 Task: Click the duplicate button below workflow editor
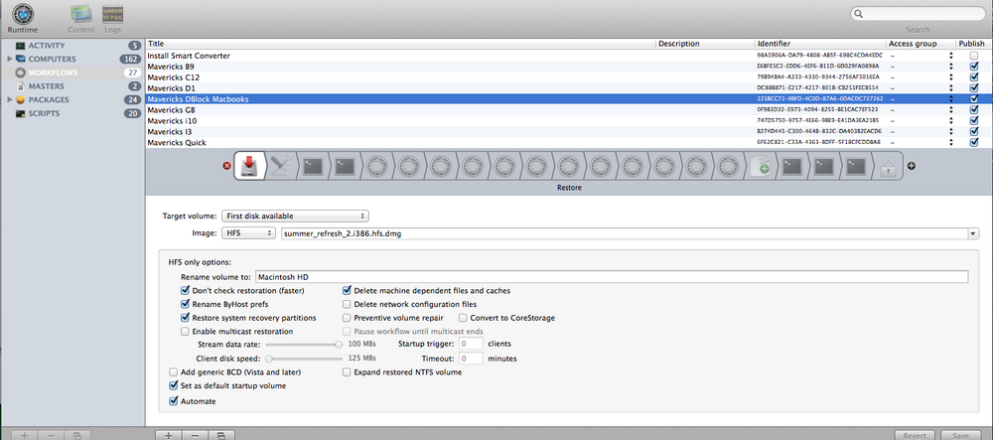pos(221,436)
